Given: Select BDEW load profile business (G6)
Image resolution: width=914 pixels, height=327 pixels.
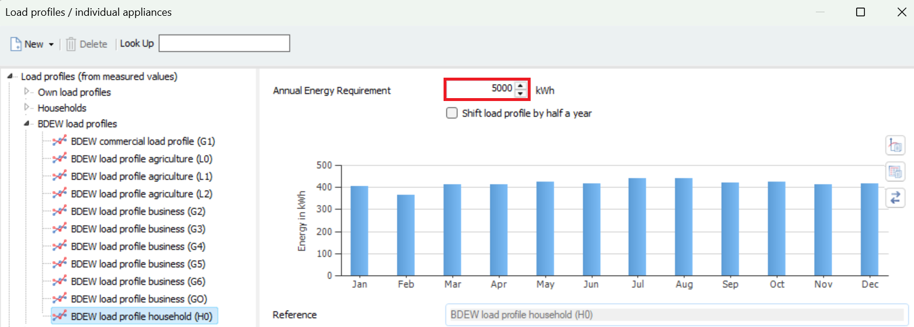Looking at the screenshot, I should [138, 281].
